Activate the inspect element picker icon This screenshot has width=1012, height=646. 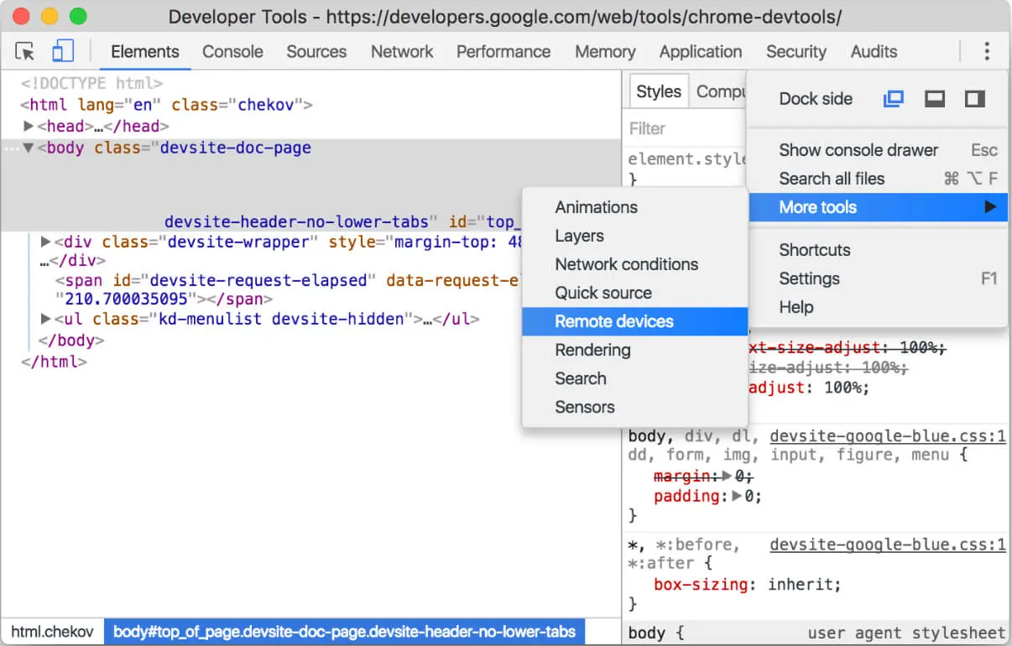(x=25, y=51)
